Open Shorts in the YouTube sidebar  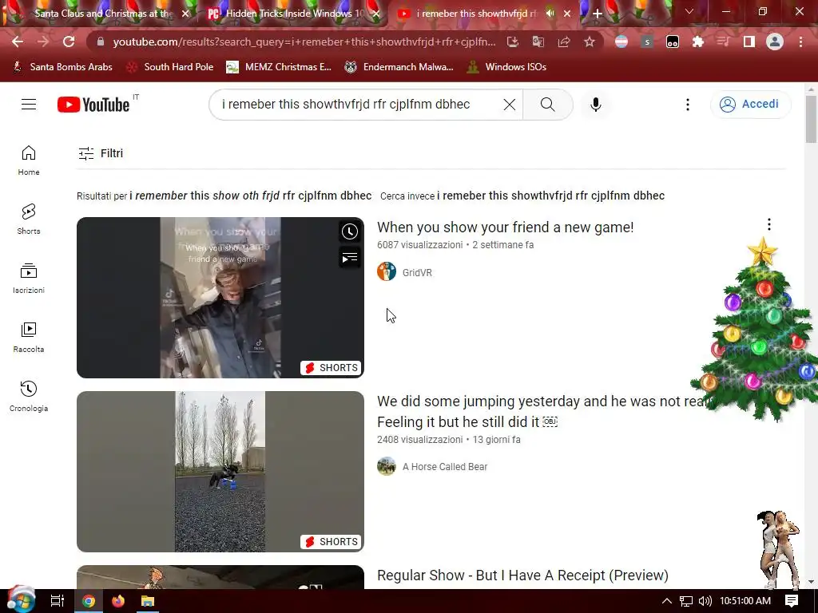pyautogui.click(x=29, y=219)
